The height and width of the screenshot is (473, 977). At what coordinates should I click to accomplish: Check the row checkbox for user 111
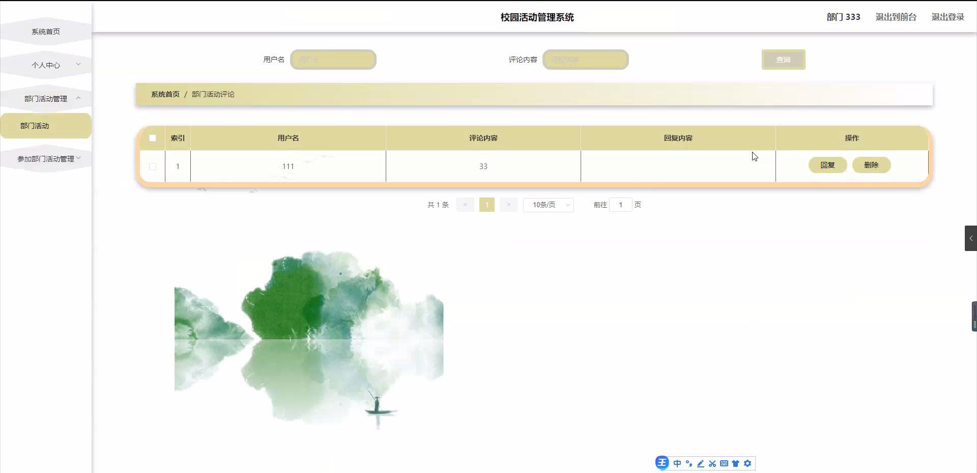153,166
